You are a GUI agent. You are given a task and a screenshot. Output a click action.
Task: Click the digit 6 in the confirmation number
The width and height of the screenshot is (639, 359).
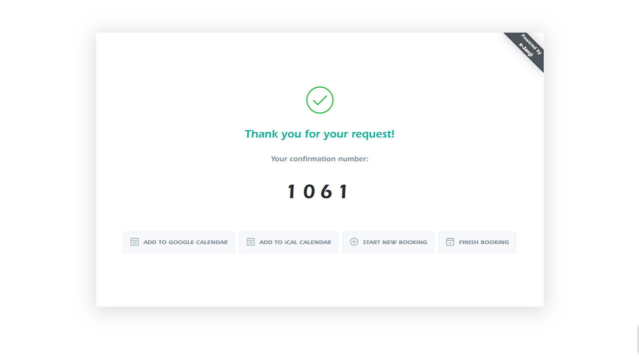coord(326,191)
